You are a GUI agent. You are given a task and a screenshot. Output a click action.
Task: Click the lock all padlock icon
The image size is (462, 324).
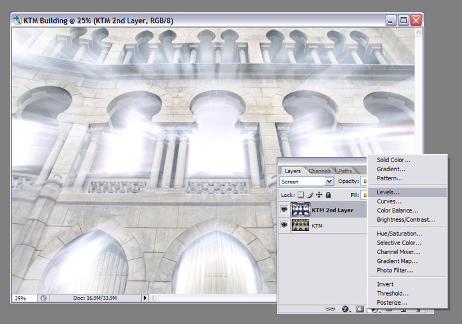pos(329,194)
